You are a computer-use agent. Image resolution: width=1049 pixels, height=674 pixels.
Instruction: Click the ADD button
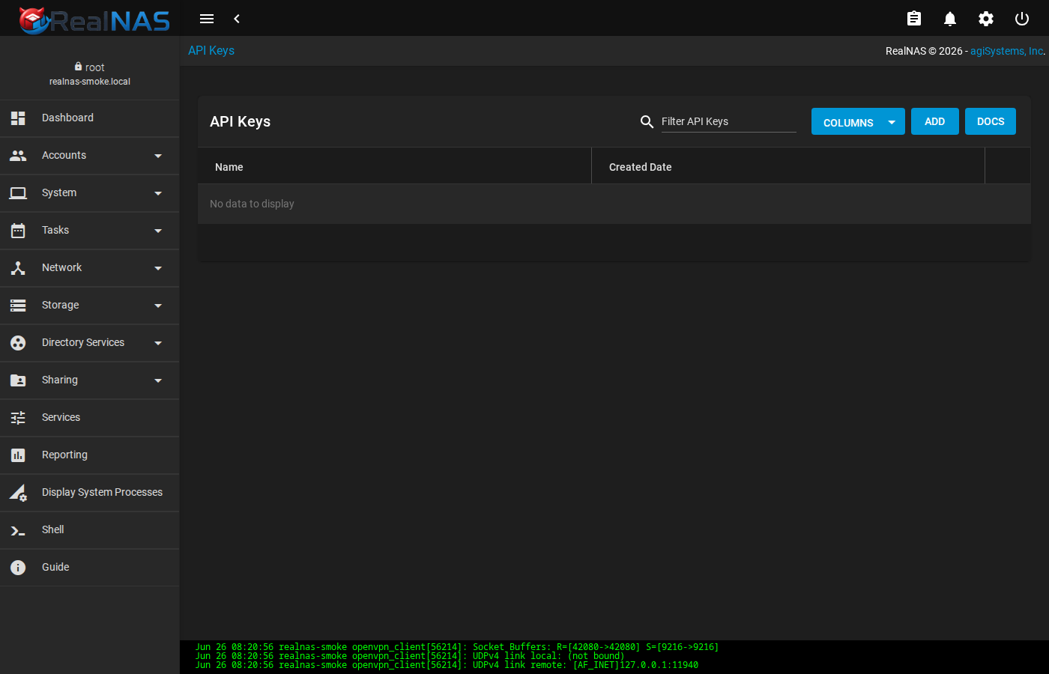click(x=934, y=121)
